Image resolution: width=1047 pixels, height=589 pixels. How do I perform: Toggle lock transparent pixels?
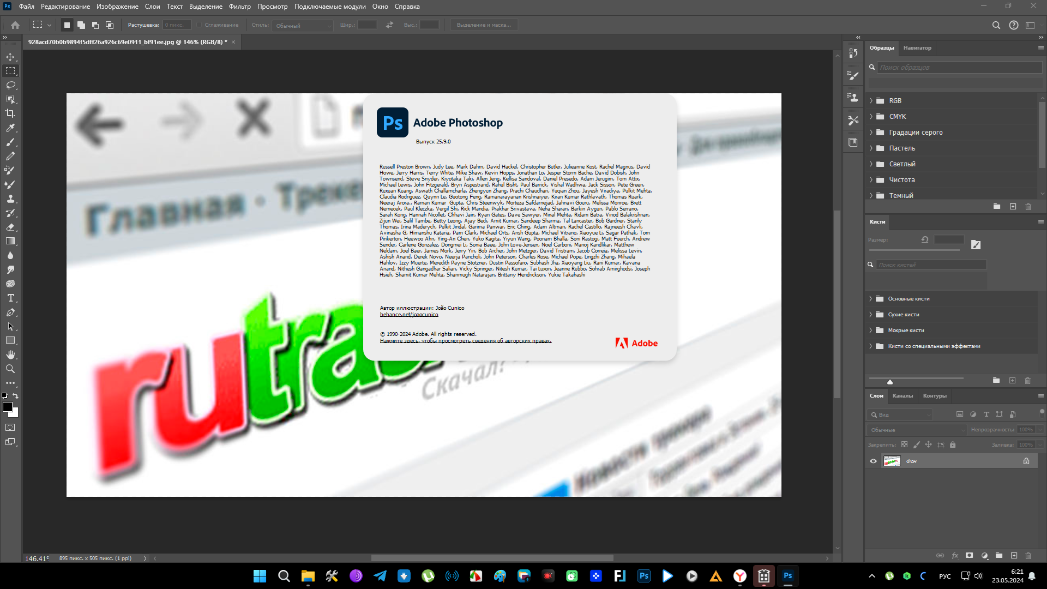(x=905, y=445)
